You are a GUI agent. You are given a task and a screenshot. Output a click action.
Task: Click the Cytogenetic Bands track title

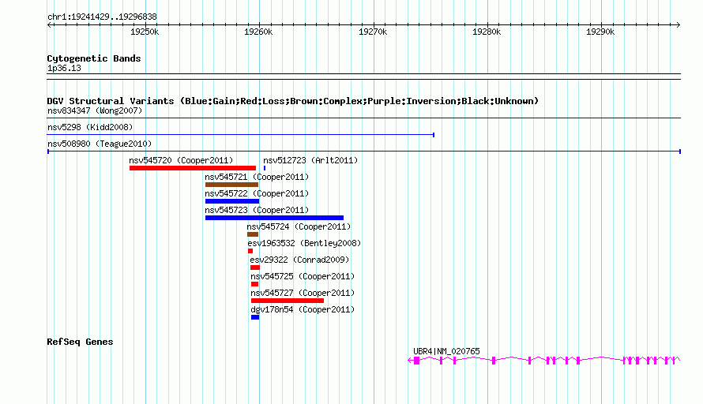click(94, 58)
